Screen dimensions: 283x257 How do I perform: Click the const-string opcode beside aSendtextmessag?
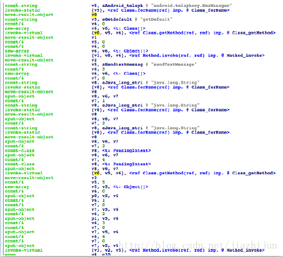21,65
